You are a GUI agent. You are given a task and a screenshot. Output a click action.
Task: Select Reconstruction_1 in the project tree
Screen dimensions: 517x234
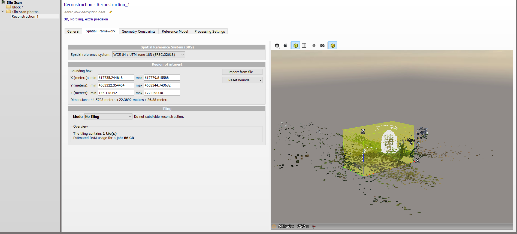click(x=25, y=16)
